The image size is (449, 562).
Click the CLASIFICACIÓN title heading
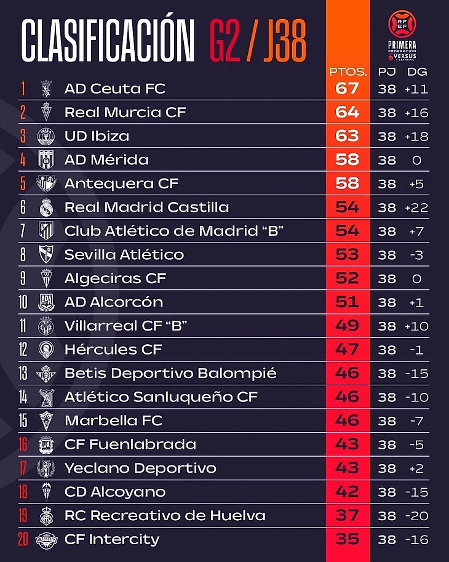click(108, 41)
